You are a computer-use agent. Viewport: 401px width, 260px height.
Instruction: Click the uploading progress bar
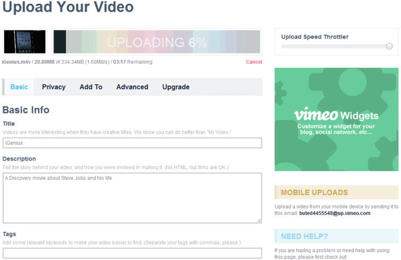(x=157, y=42)
